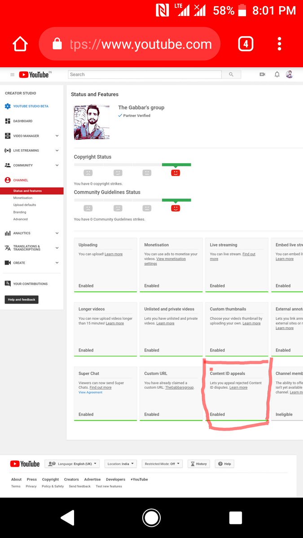Tap the browser address bar URL
Image resolution: width=303 pixels, height=538 pixels.
141,44
